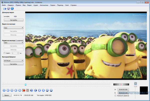Click the vertical volume slider handle
150x101 pixels.
click(135, 86)
